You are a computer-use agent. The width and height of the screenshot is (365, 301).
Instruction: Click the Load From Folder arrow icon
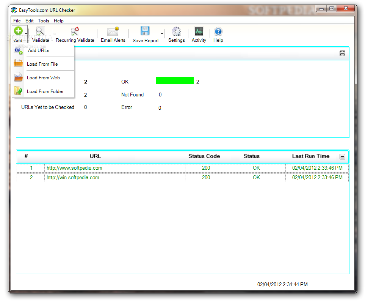18,91
